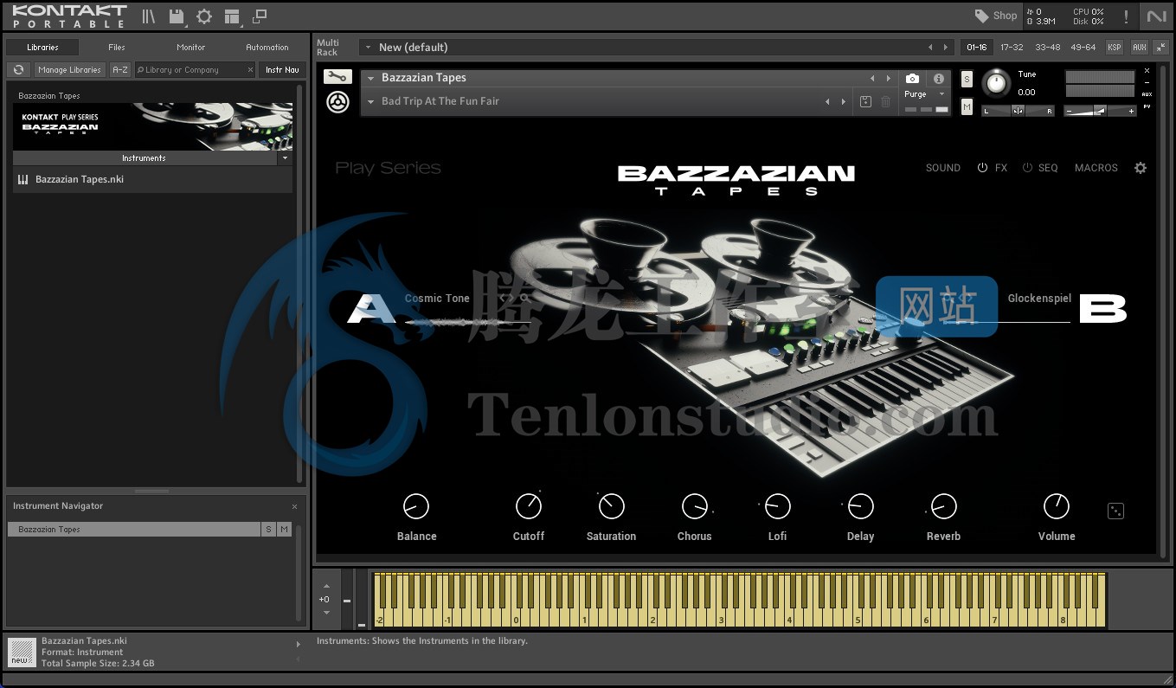Open the instrument wrench edit mode
The width and height of the screenshot is (1176, 688).
pos(337,77)
